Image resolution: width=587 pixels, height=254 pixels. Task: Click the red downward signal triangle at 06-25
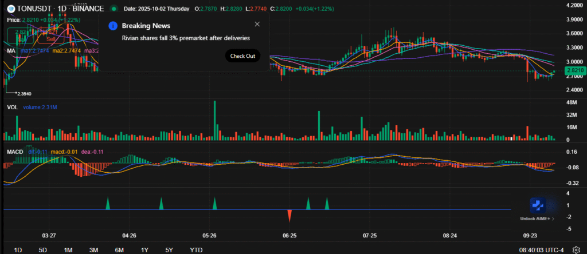tap(289, 216)
